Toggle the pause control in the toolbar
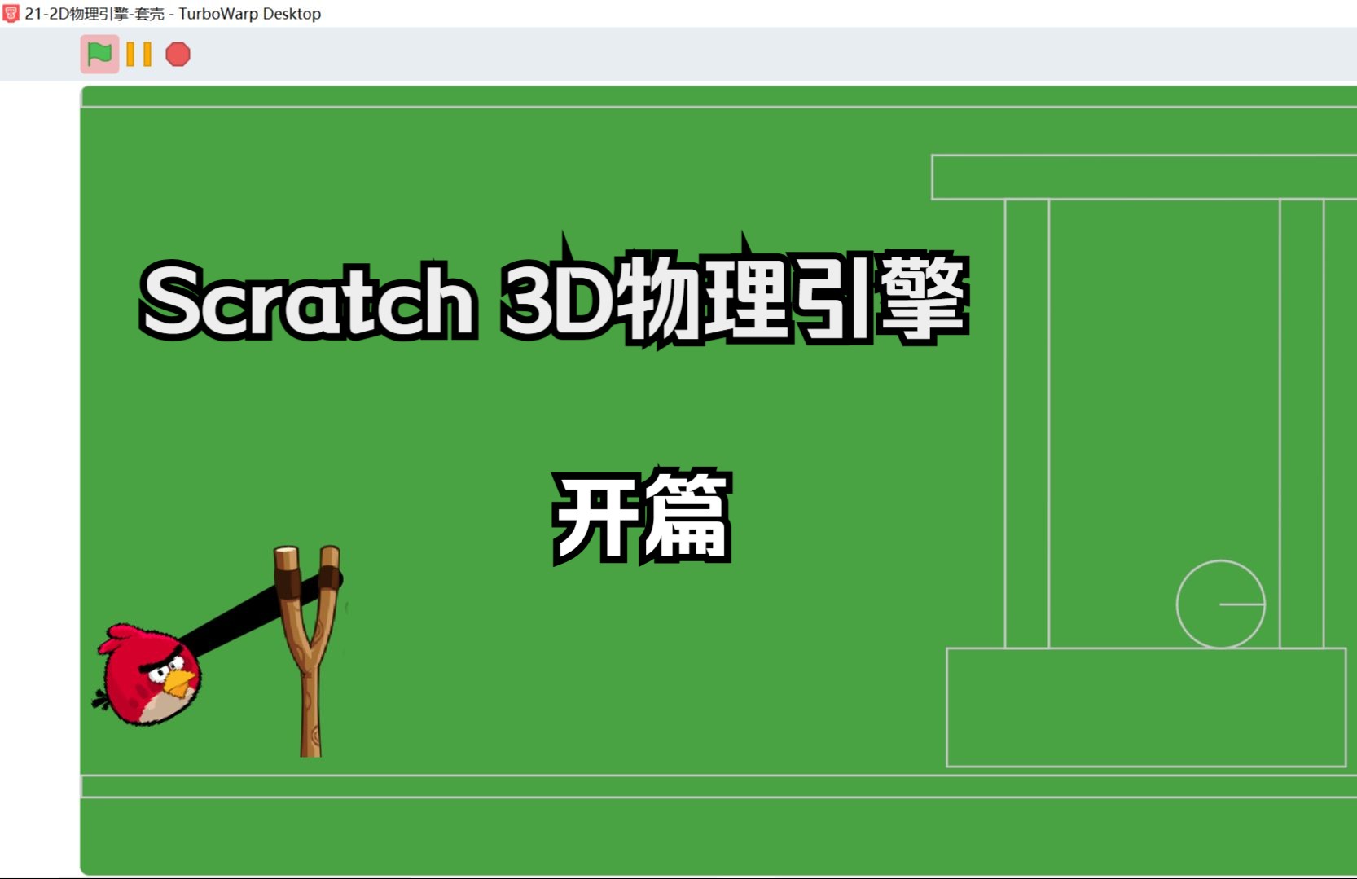The width and height of the screenshot is (1357, 879). [x=137, y=55]
